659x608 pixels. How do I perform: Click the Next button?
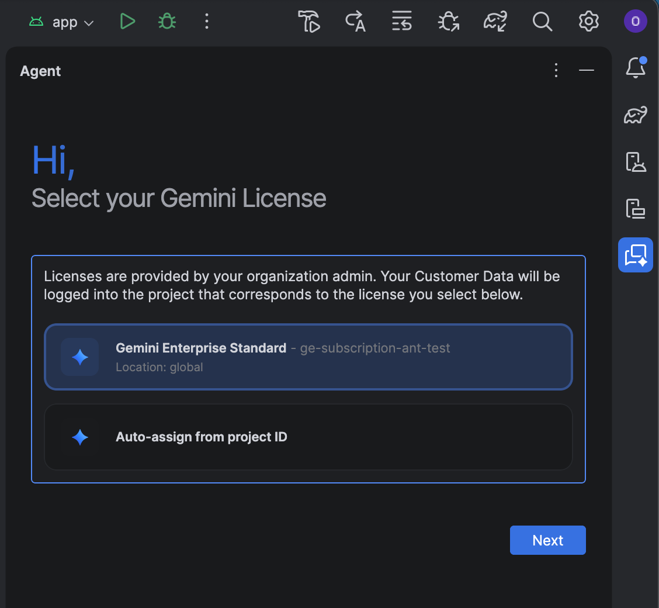tap(547, 540)
